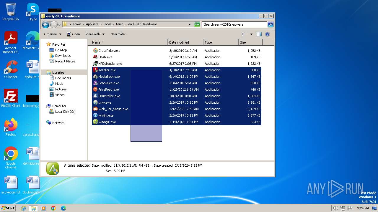Click the Back navigation arrow
The height and width of the screenshot is (212, 378).
tap(45, 24)
